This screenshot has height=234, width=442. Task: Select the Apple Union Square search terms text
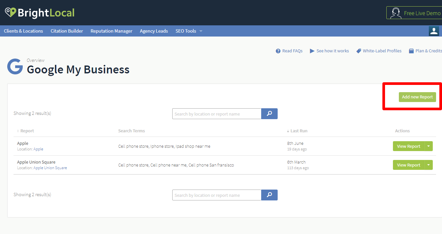coord(176,165)
